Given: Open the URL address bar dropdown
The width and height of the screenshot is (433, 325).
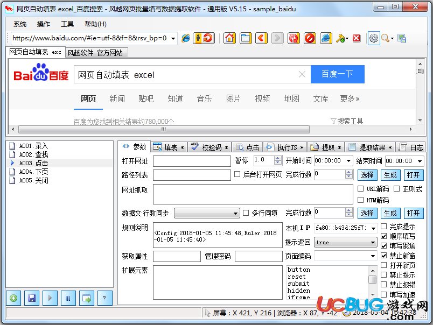Looking at the screenshot, I should (173, 38).
